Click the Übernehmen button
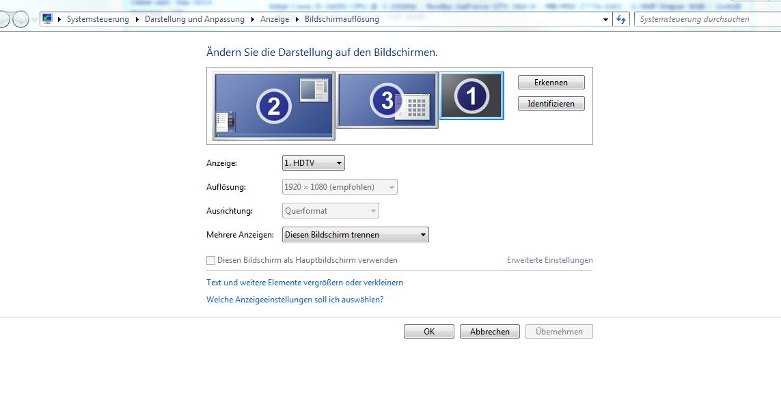Image resolution: width=781 pixels, height=413 pixels. [x=559, y=331]
